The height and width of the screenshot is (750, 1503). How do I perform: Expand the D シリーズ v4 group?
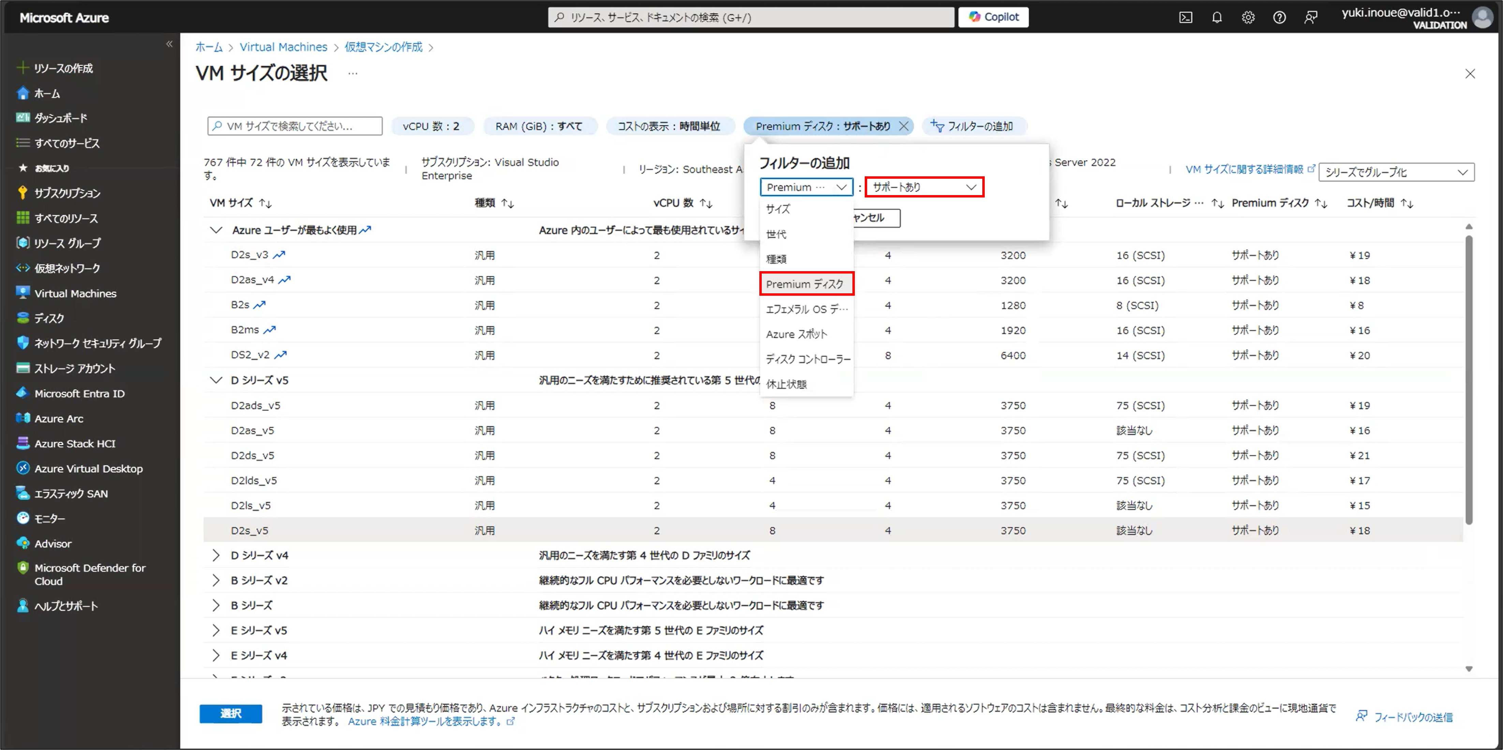216,555
